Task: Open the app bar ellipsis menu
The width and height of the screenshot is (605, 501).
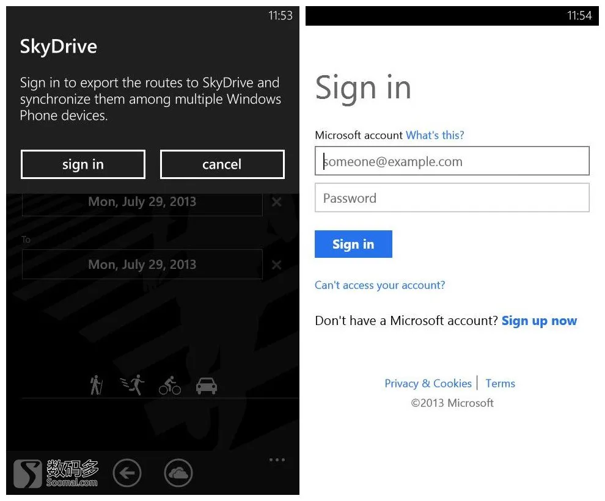Action: click(x=277, y=459)
